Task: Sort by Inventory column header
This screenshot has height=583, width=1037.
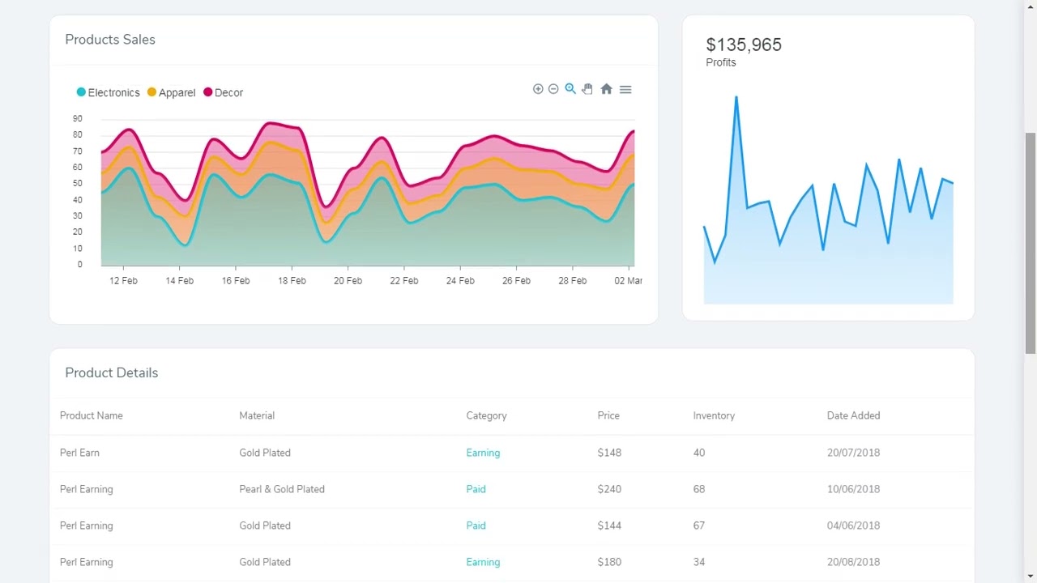Action: click(x=714, y=415)
